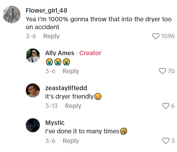Screen dimensions: 177x152
Task: View zeastayliftedd's profile avatar
Action: pyautogui.click(x=33, y=90)
